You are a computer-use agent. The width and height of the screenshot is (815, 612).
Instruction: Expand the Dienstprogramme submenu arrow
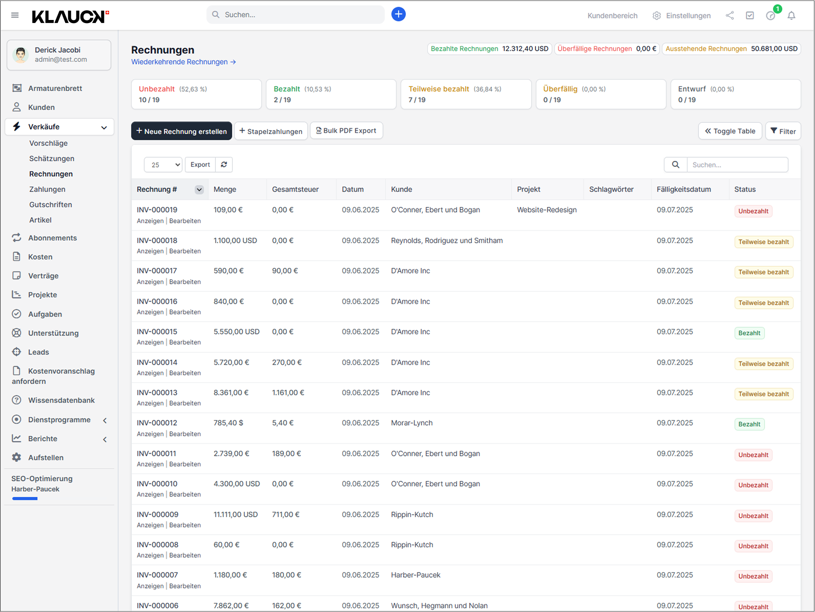tap(105, 420)
